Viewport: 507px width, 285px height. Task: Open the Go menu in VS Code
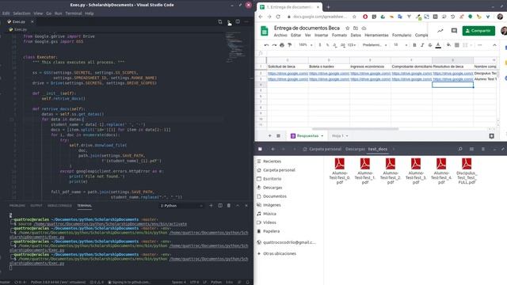49,13
